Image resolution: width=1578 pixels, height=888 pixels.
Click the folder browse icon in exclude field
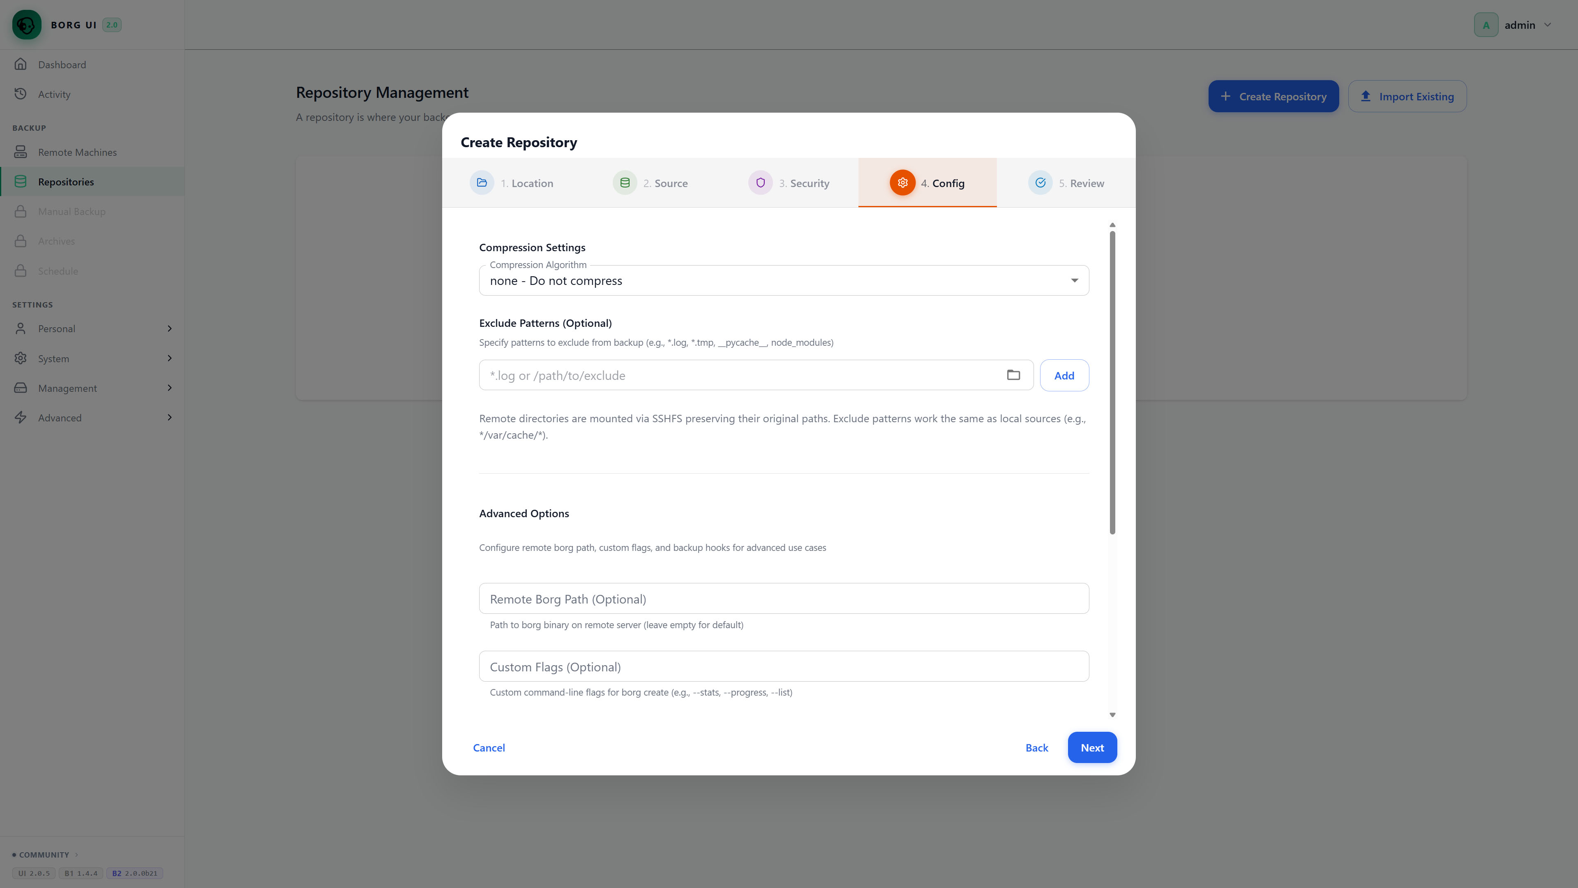point(1013,375)
